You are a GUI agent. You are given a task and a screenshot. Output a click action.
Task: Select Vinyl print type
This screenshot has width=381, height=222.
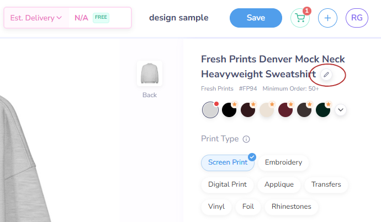(x=216, y=207)
